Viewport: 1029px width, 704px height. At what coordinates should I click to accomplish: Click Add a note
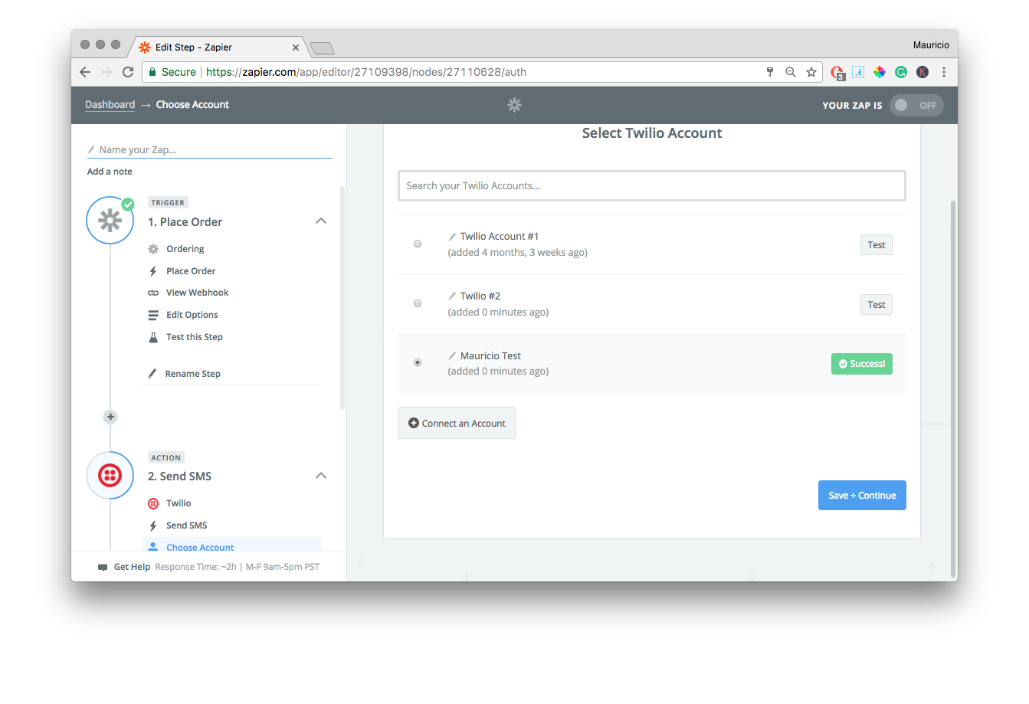click(x=110, y=172)
